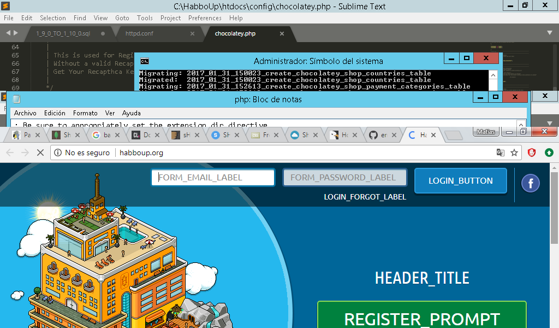Open Sublime tab list dropdown arrow
This screenshot has height=328, width=559.
pyautogui.click(x=549, y=33)
